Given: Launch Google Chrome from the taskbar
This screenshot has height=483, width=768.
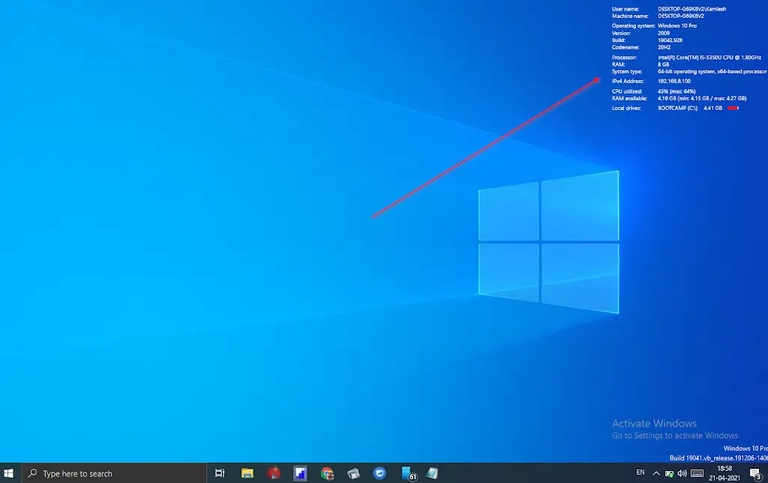Looking at the screenshot, I should (x=327, y=473).
